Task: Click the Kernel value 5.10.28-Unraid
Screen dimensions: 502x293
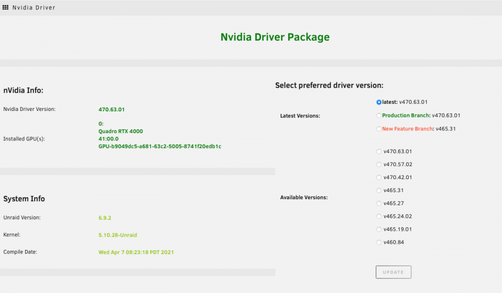Action: pyautogui.click(x=118, y=235)
